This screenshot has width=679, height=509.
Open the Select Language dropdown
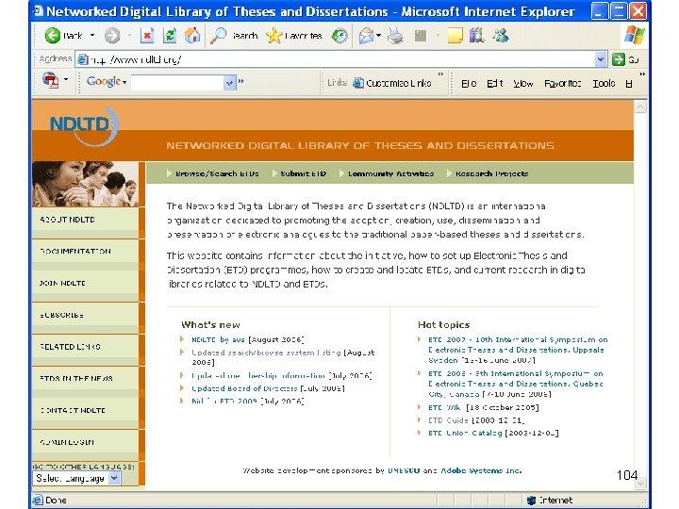[x=76, y=478]
